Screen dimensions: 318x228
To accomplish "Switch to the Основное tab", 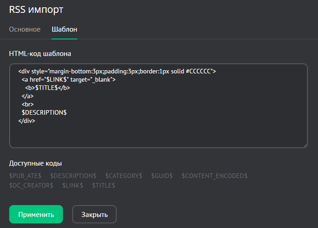I will coord(25,29).
